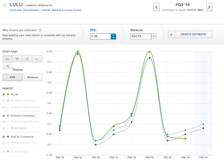Viewport: 224px width, 167px height.
Task: Click the plus icon next to Create Estimate
Action: point(171,35)
